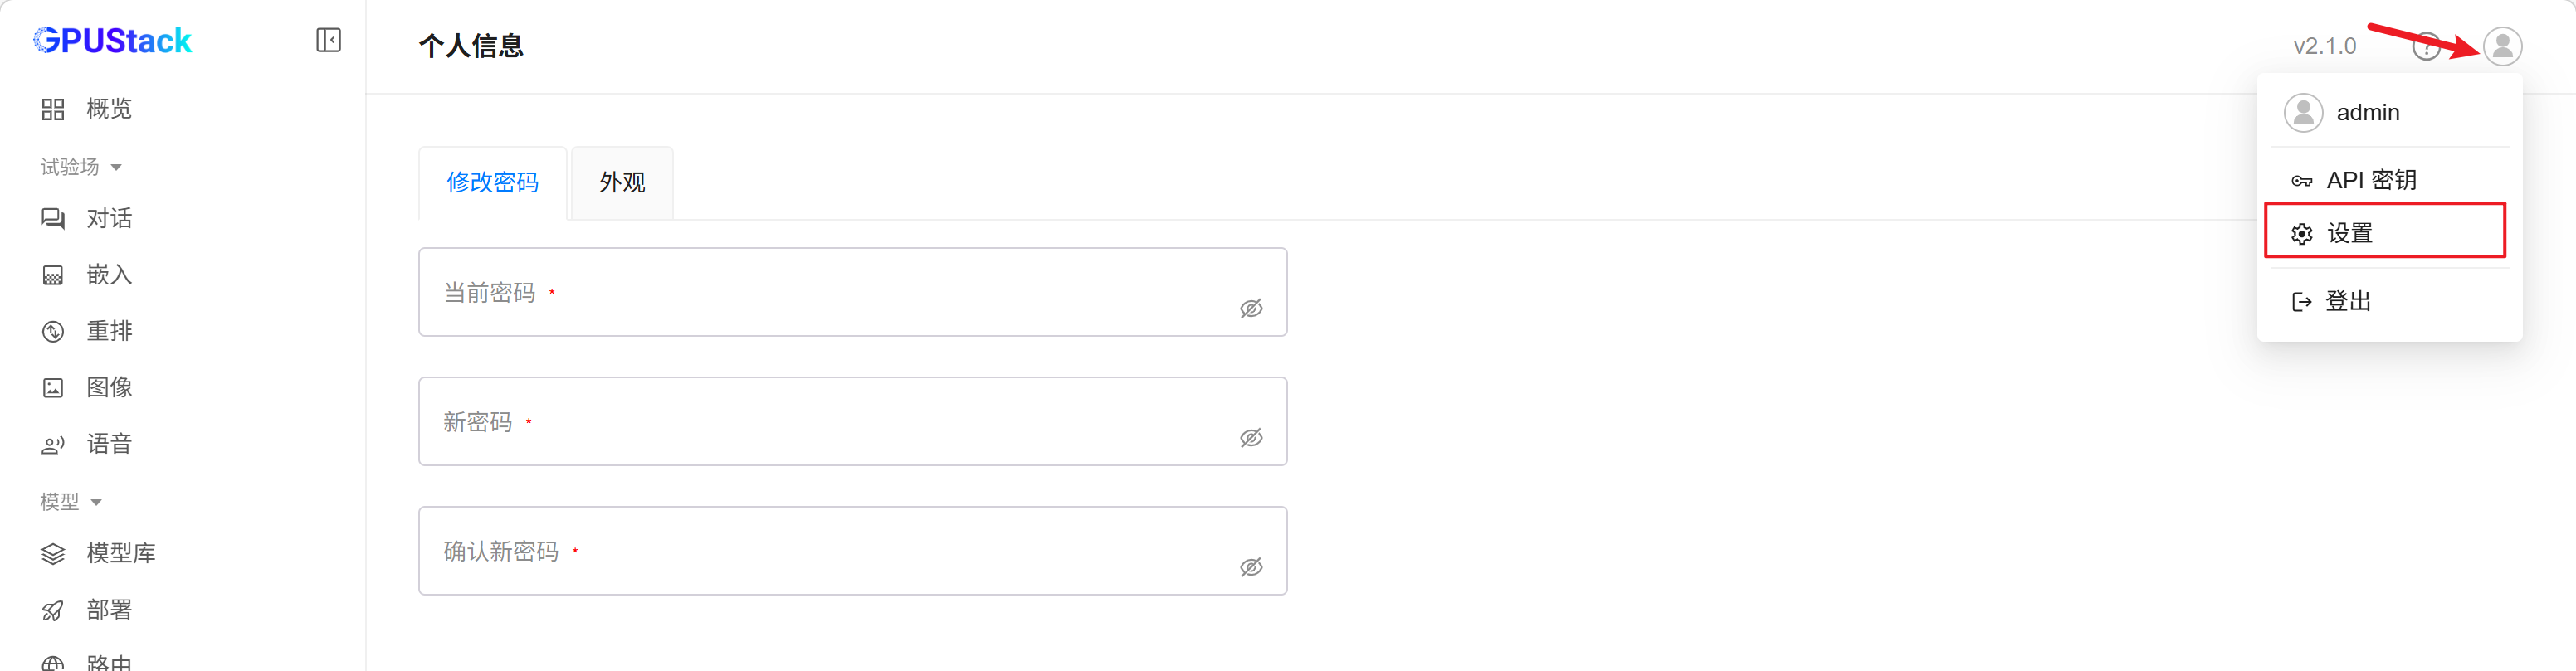Open 图像 image playground

[x=108, y=387]
